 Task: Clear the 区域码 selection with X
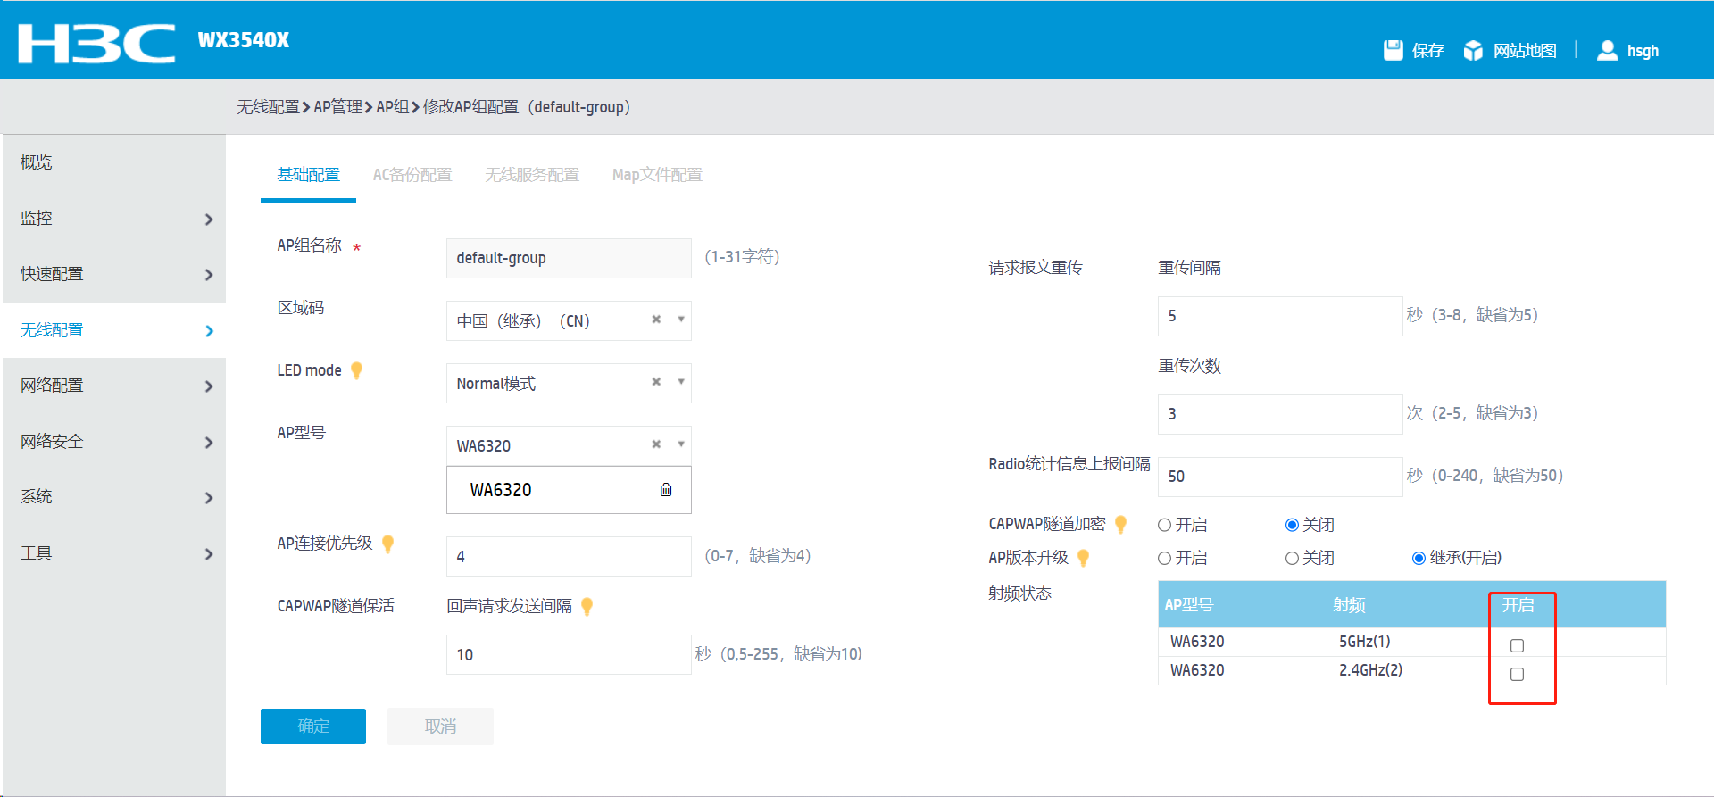click(x=656, y=320)
